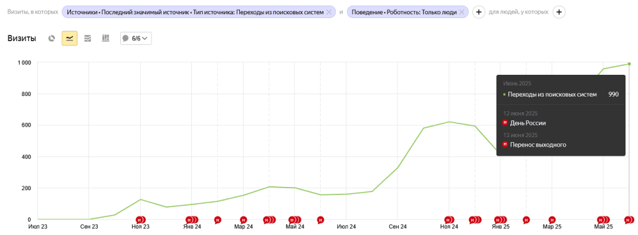Click the 'Сен 24' x-axis label
Viewport: 638px width, 235px height.
pyautogui.click(x=398, y=226)
